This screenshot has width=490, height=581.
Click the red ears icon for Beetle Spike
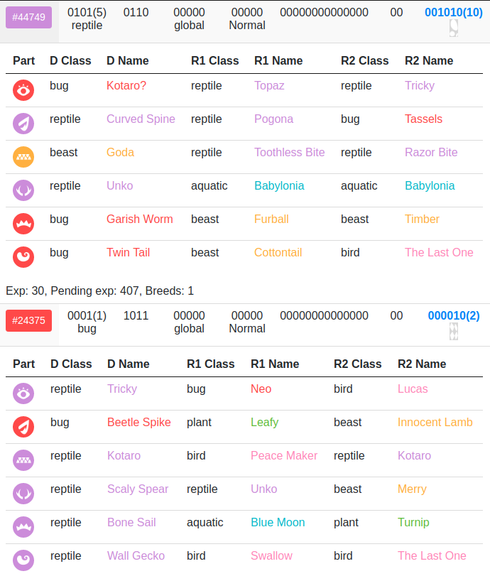pyautogui.click(x=23, y=426)
